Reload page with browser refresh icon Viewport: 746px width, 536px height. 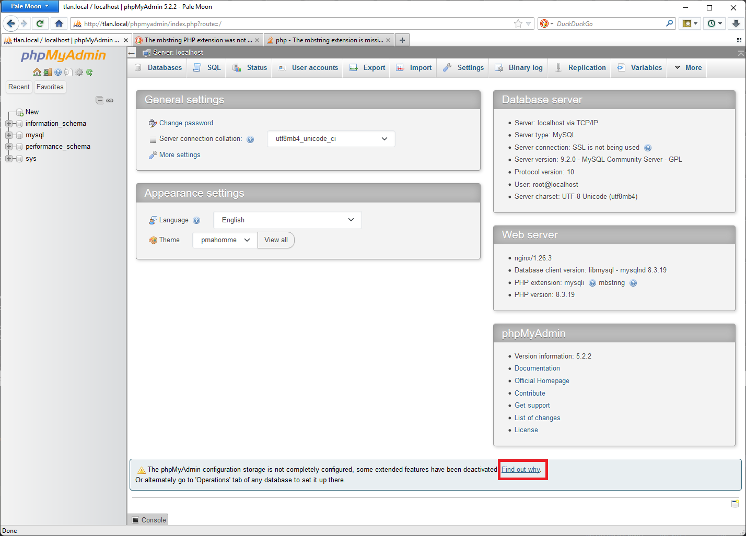pos(40,23)
